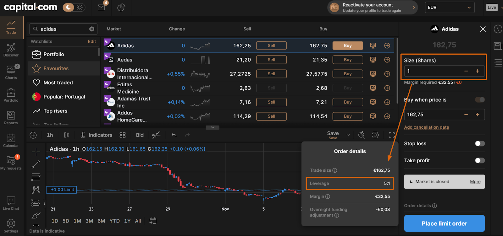This screenshot has height=236, width=503.
Task: Open the Calendar sidebar item
Action: tap(11, 141)
